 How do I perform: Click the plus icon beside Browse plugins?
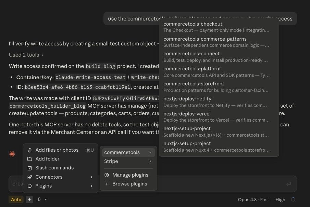[107, 184]
